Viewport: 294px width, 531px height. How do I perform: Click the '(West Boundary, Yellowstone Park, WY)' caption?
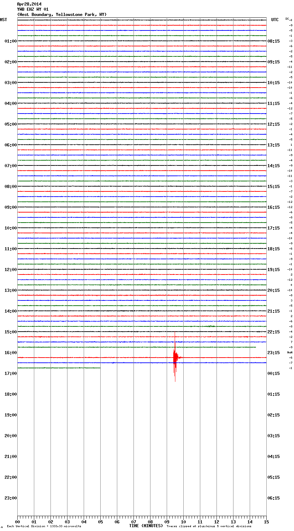pyautogui.click(x=62, y=15)
